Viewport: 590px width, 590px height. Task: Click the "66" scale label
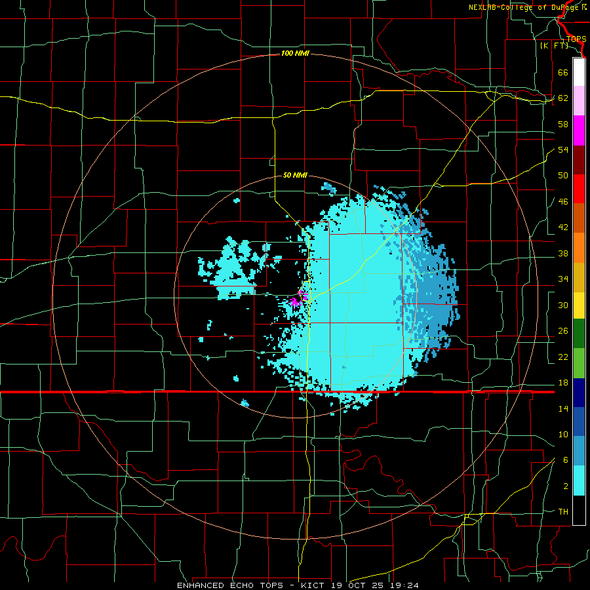click(x=563, y=72)
